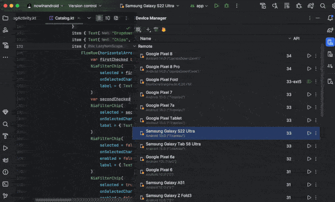335x202 pixels.
Task: Open the Build hammer tool window
Action: tap(5, 136)
